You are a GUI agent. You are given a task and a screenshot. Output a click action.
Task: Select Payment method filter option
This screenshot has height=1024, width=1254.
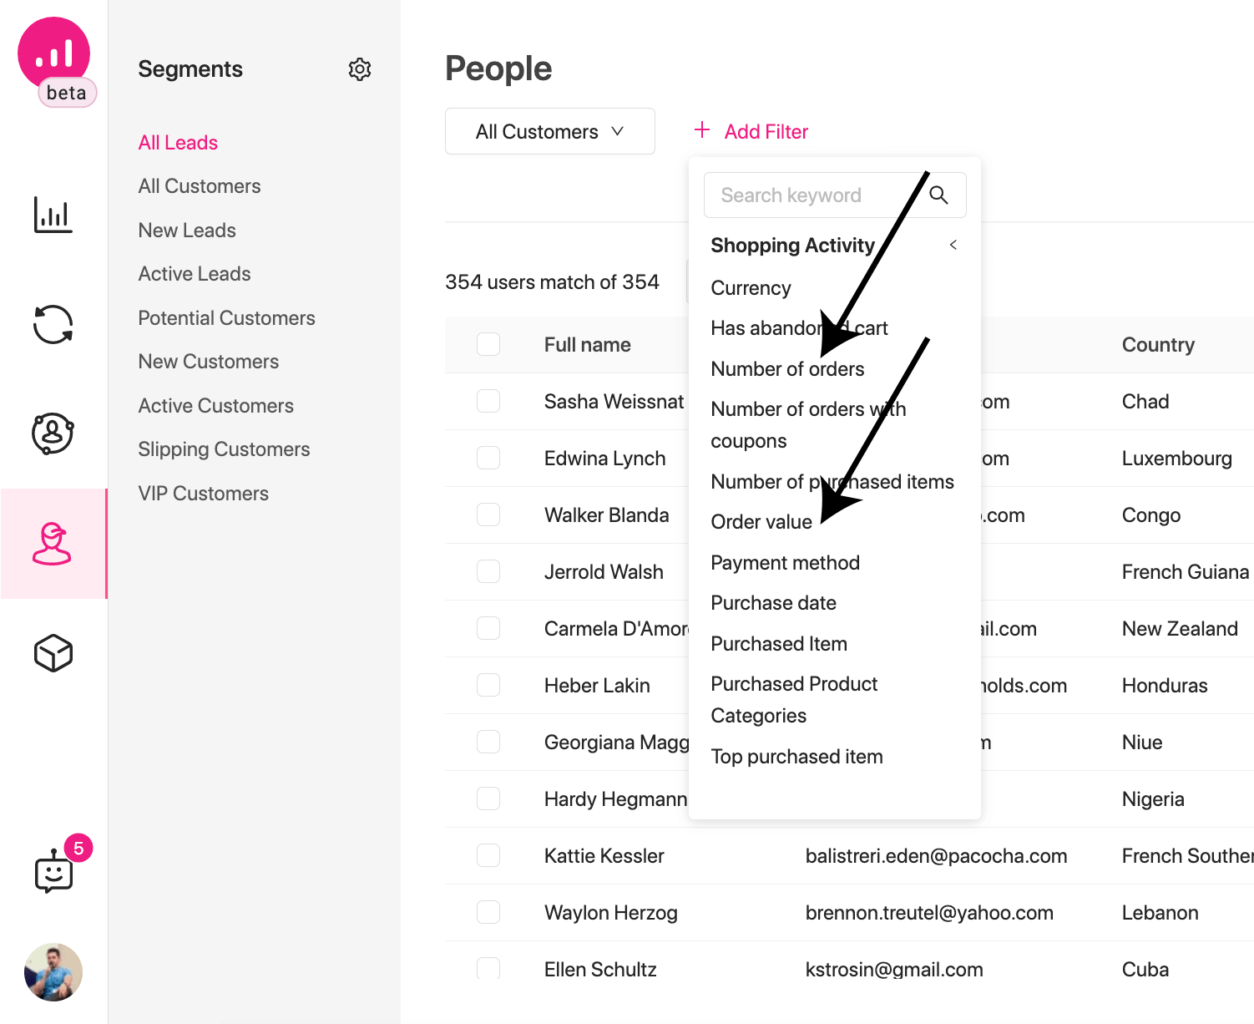[x=785, y=563]
